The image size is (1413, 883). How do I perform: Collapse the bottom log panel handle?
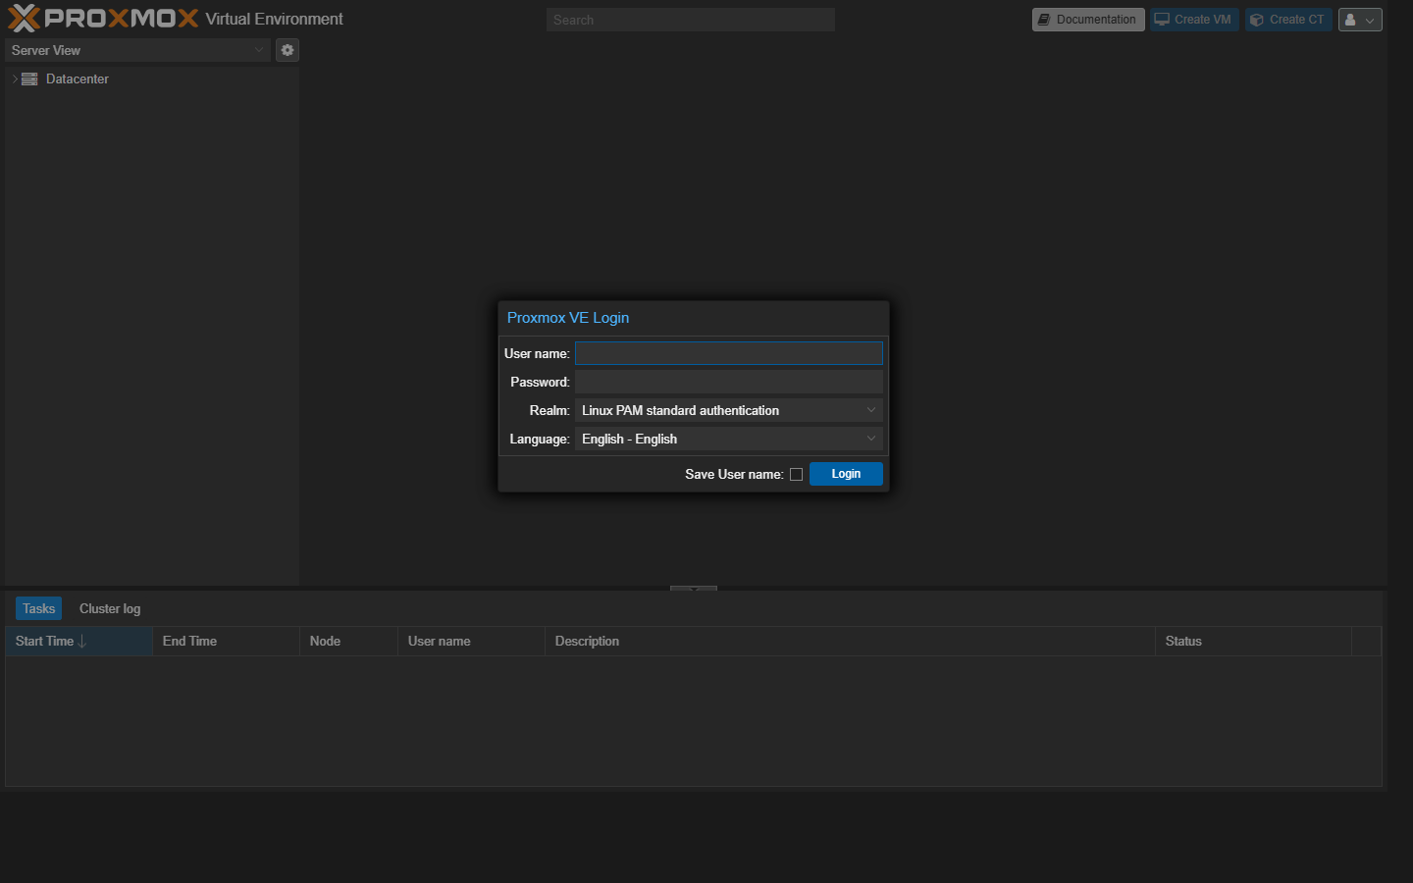[694, 589]
